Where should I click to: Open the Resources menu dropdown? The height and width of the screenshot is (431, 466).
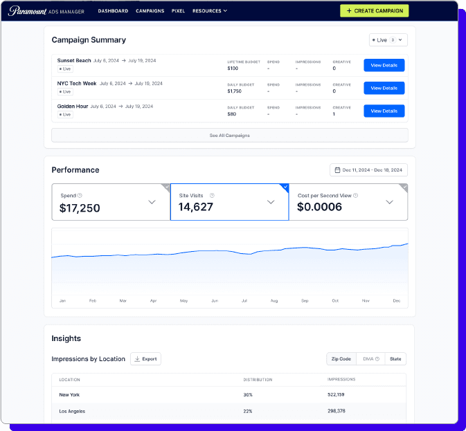click(x=210, y=11)
